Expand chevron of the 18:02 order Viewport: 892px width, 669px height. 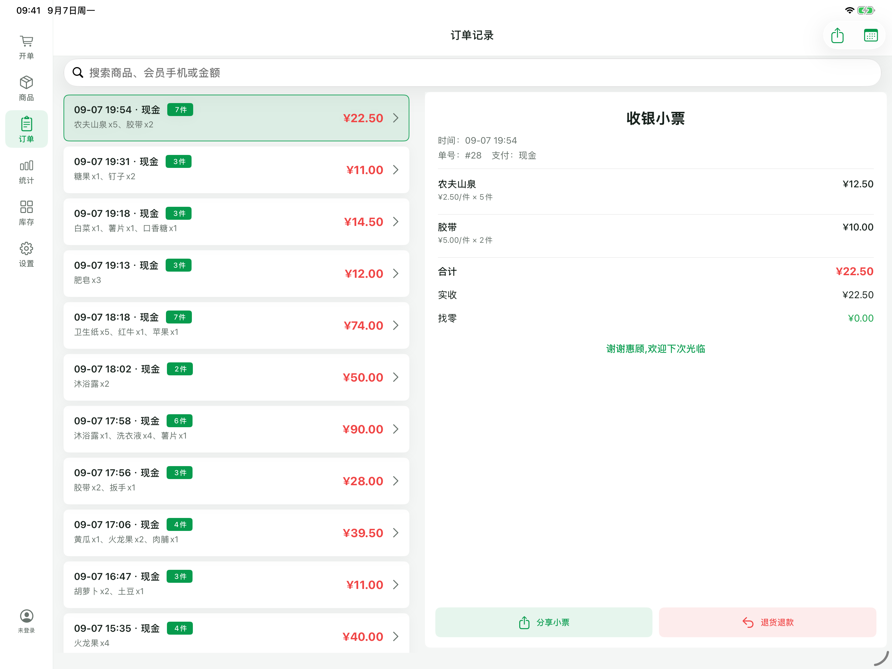click(x=395, y=377)
